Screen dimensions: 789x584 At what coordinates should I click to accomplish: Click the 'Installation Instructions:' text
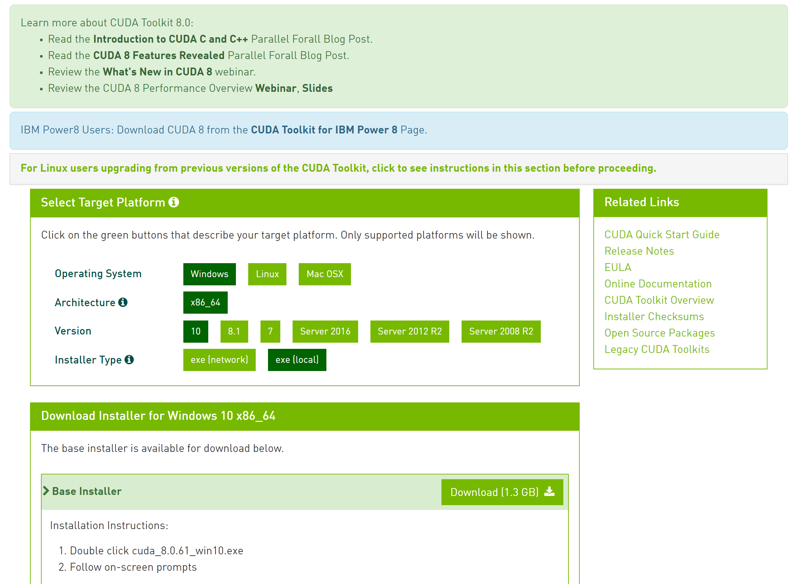109,525
